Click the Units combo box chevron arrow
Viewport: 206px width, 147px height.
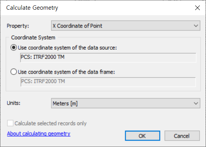pyautogui.click(x=196, y=103)
